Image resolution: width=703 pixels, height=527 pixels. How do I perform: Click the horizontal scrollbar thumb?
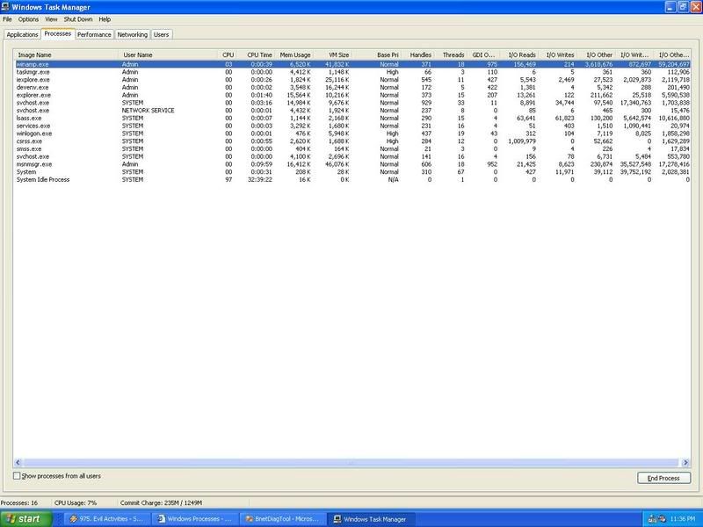(x=351, y=463)
